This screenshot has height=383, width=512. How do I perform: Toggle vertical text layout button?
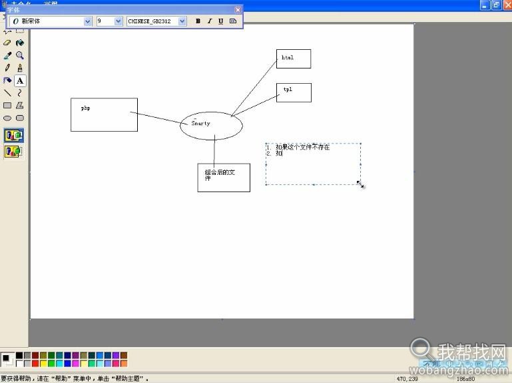click(x=233, y=21)
